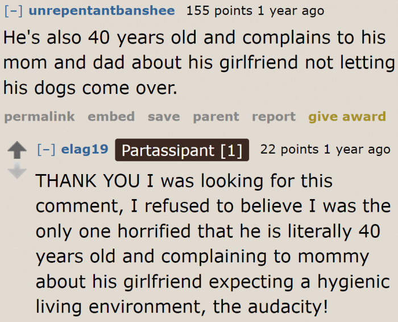Click the 22 points score
This screenshot has width=398, height=322.
[x=291, y=150]
